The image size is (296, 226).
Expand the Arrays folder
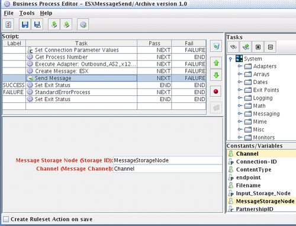coord(240,74)
